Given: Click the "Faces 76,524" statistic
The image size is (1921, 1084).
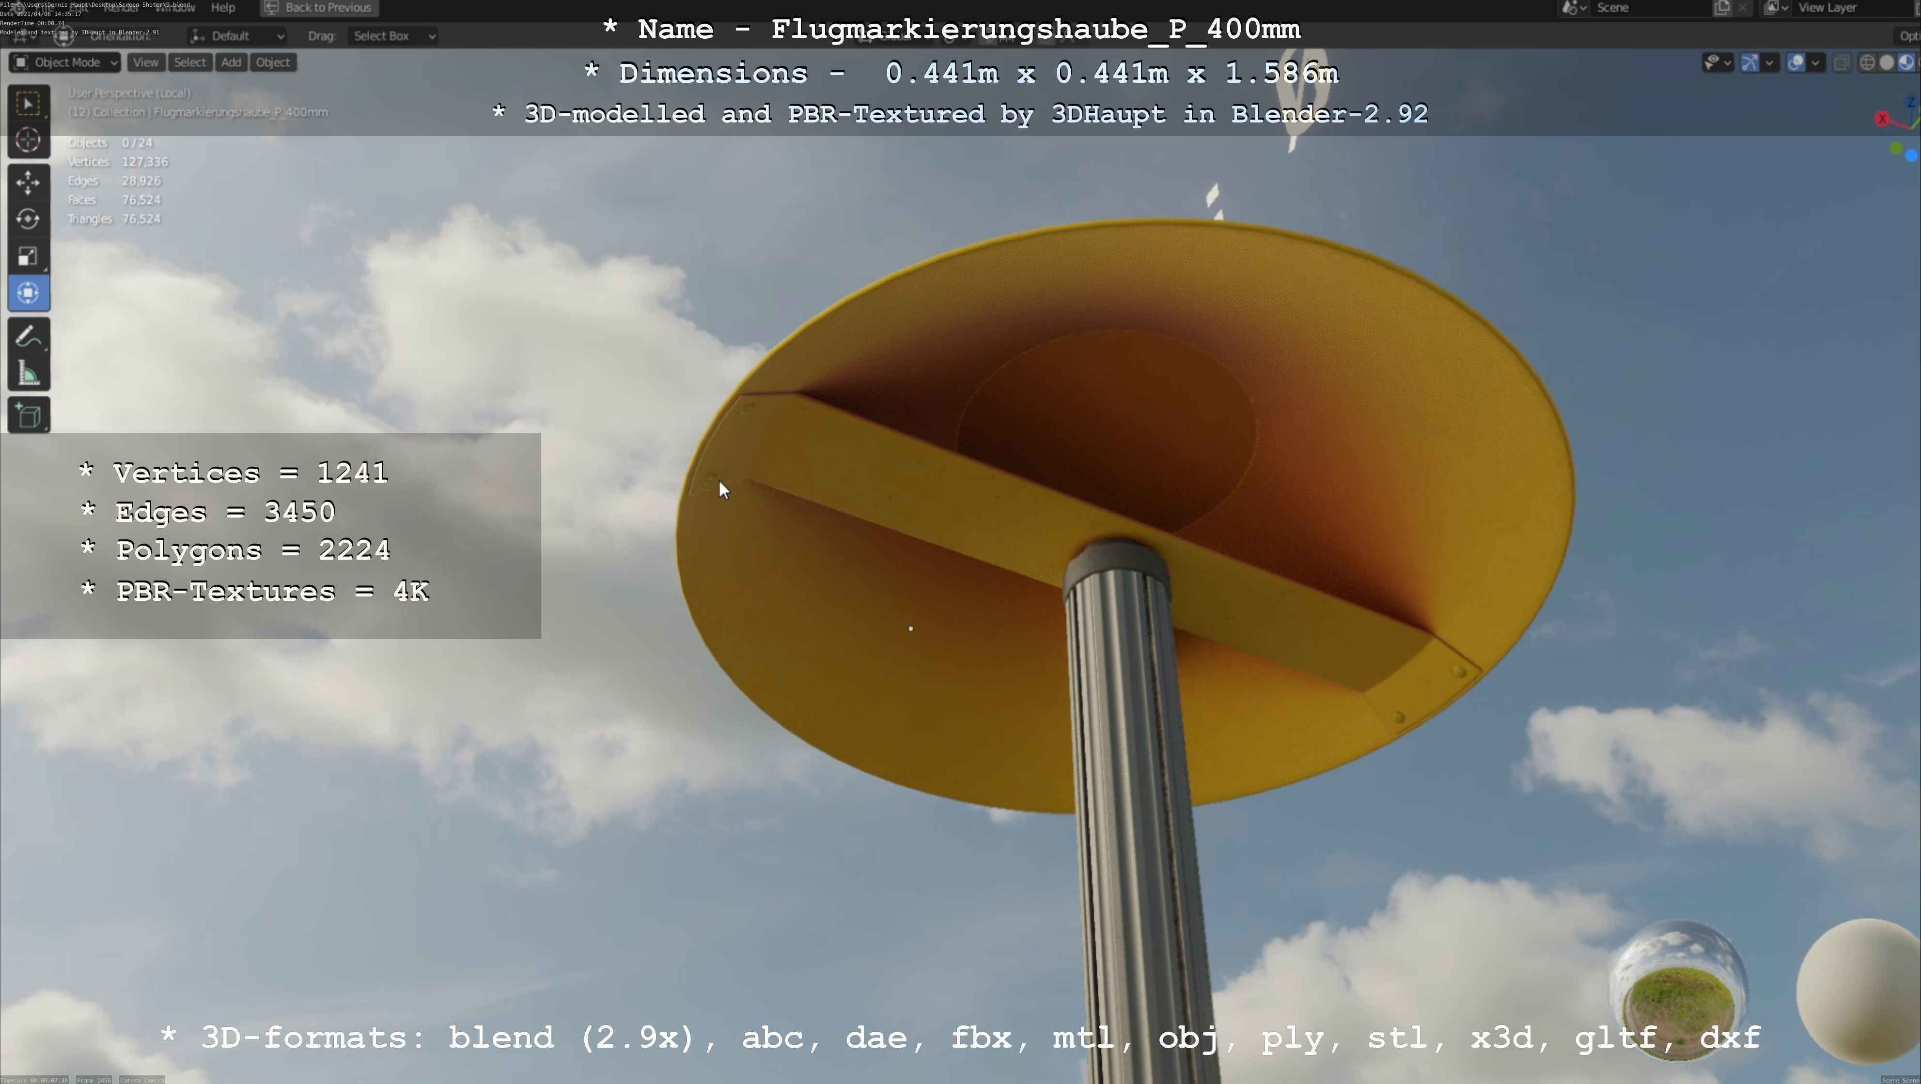Looking at the screenshot, I should [114, 199].
